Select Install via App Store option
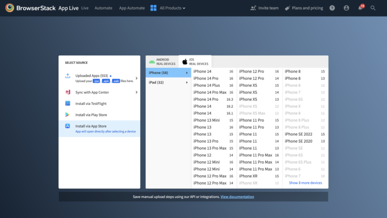 pyautogui.click(x=99, y=128)
